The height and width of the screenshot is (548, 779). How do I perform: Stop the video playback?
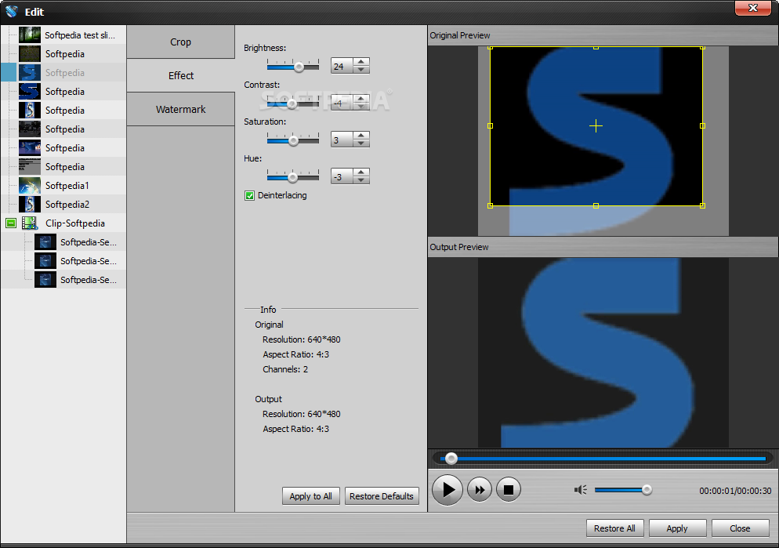tap(509, 490)
